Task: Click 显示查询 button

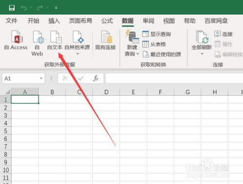Action: pos(156,34)
